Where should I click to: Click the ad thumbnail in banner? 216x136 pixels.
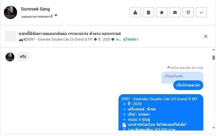[x=10, y=36]
